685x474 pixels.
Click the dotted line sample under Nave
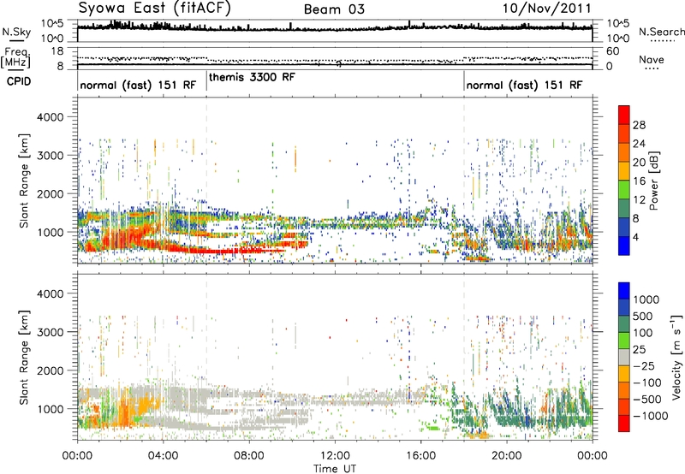pyautogui.click(x=652, y=68)
